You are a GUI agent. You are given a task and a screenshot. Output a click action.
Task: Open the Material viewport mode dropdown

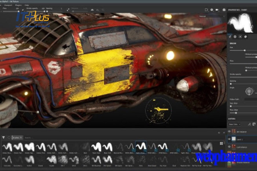212,16
